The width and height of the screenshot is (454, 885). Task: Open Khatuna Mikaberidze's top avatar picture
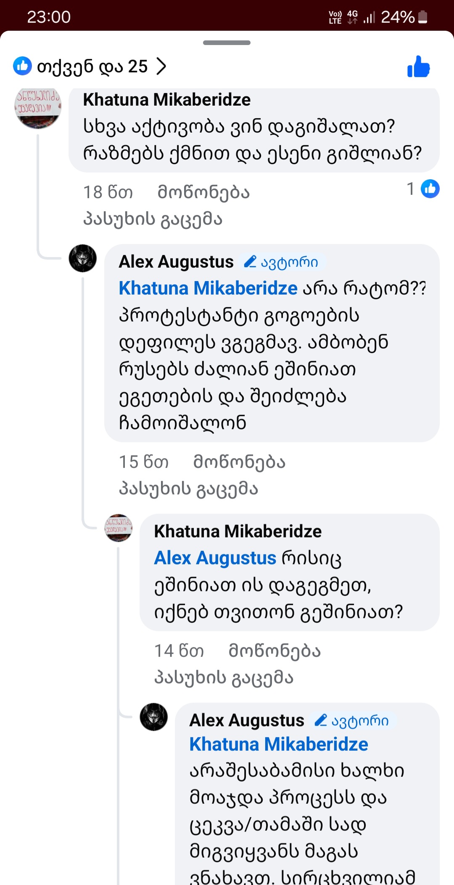click(x=38, y=107)
